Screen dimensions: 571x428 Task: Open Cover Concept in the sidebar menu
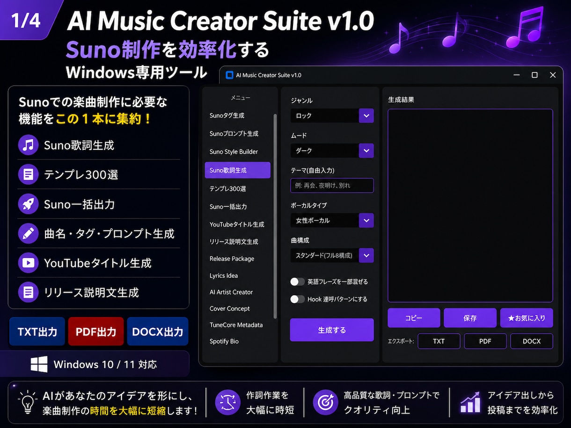230,309
